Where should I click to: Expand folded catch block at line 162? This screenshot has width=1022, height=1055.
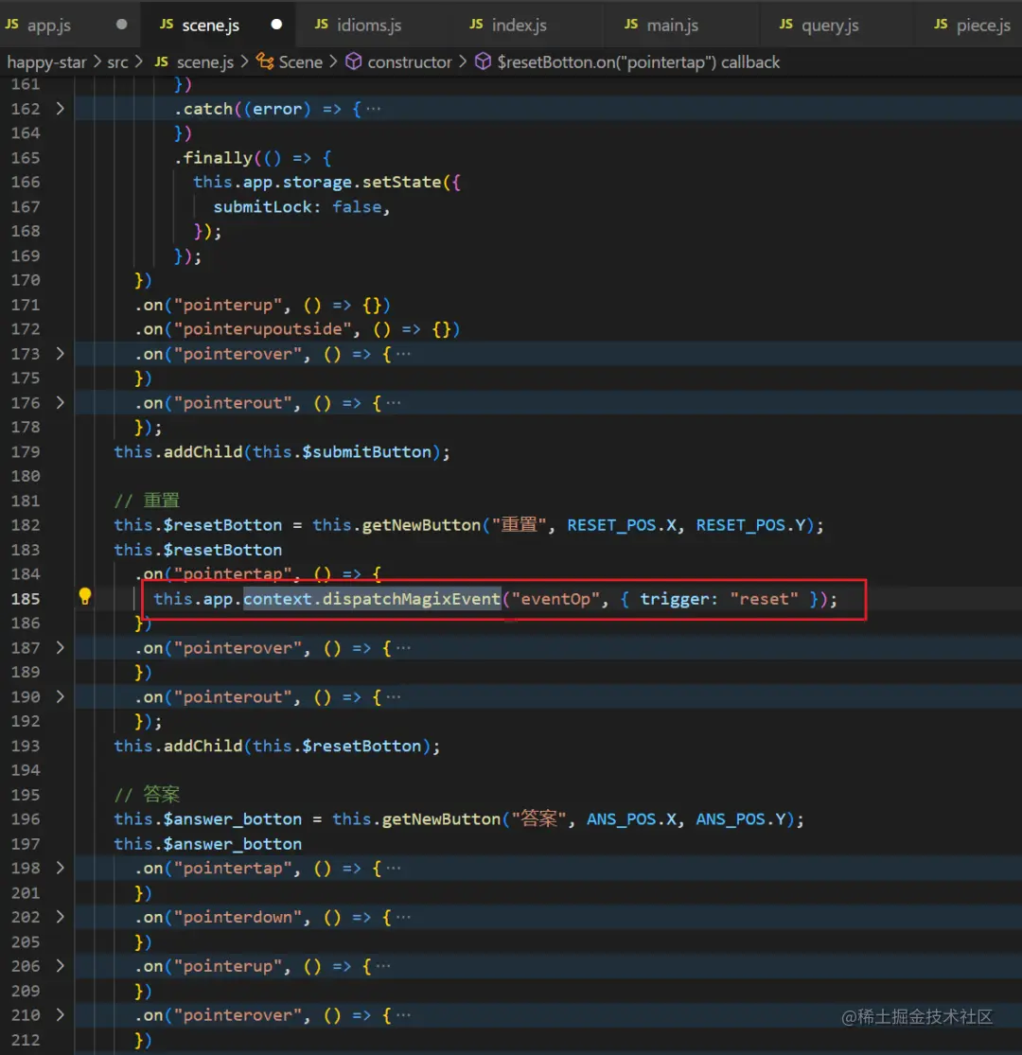(61, 108)
